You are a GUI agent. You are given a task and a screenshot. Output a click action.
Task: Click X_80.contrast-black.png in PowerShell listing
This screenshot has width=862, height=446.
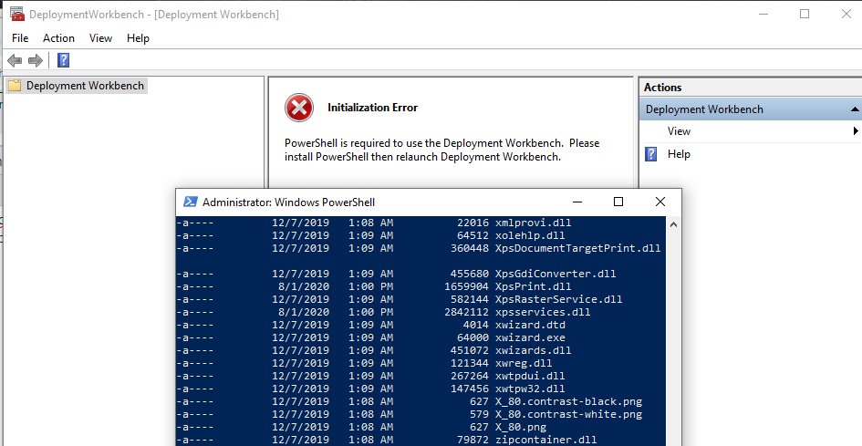[x=568, y=401]
